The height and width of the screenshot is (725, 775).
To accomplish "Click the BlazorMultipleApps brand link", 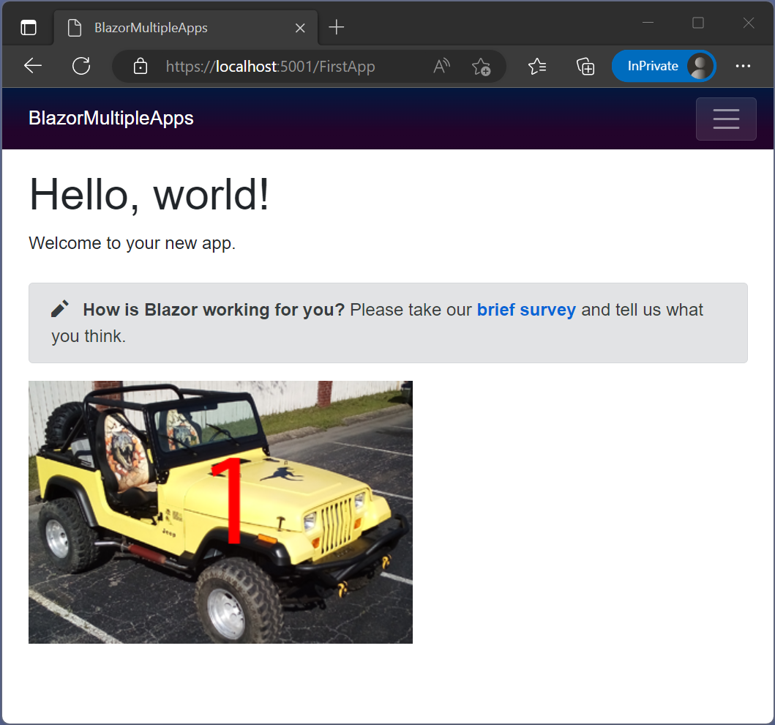I will [111, 118].
